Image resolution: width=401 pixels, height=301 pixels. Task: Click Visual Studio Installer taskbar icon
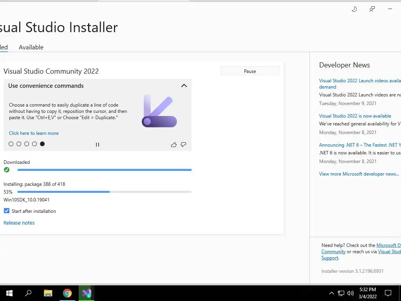(x=87, y=293)
